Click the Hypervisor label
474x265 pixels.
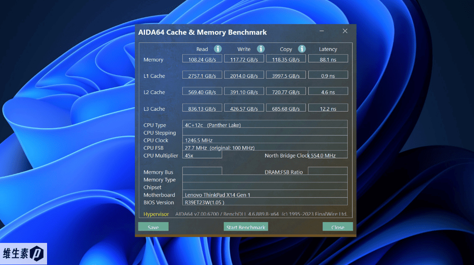pos(156,214)
